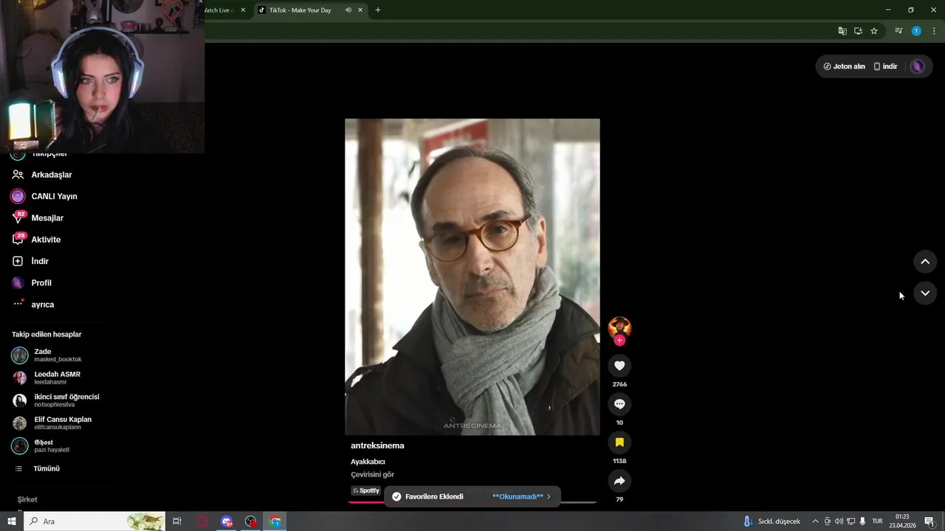Open the profile avatar menu at top right
This screenshot has height=531, width=945.
917,66
